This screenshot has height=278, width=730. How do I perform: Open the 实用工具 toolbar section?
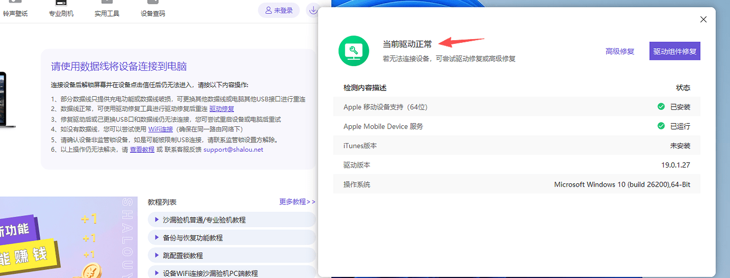tap(107, 9)
